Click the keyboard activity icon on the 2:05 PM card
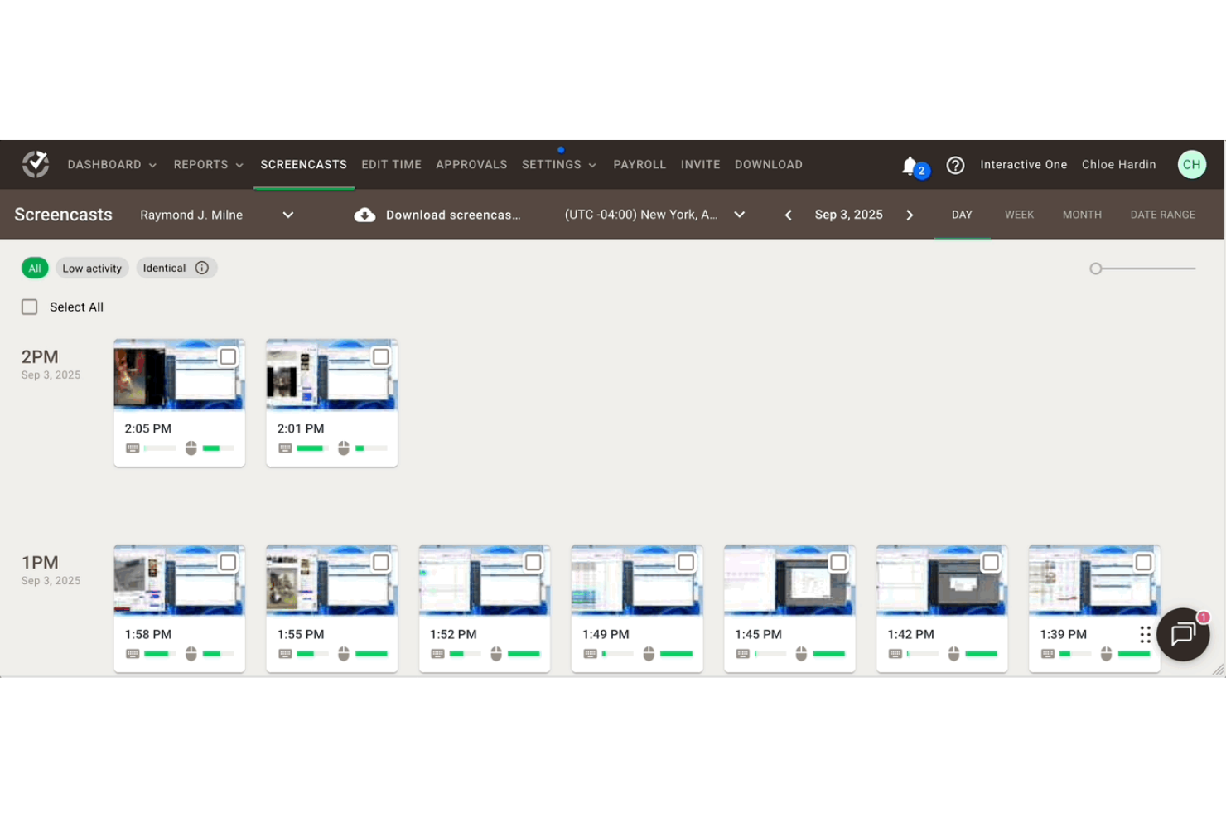The image size is (1226, 818). pyautogui.click(x=132, y=448)
